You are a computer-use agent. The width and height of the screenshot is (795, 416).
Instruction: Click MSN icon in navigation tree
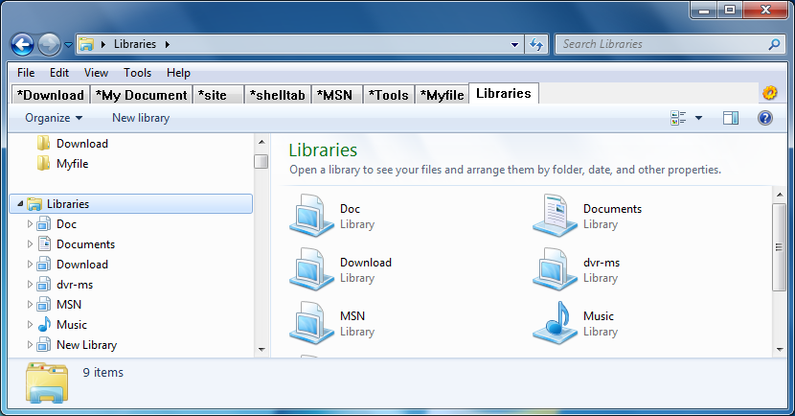click(44, 305)
